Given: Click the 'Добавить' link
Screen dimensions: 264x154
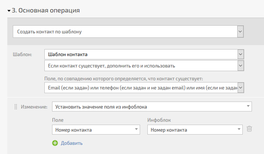Looking at the screenshot, I should 71,143.
